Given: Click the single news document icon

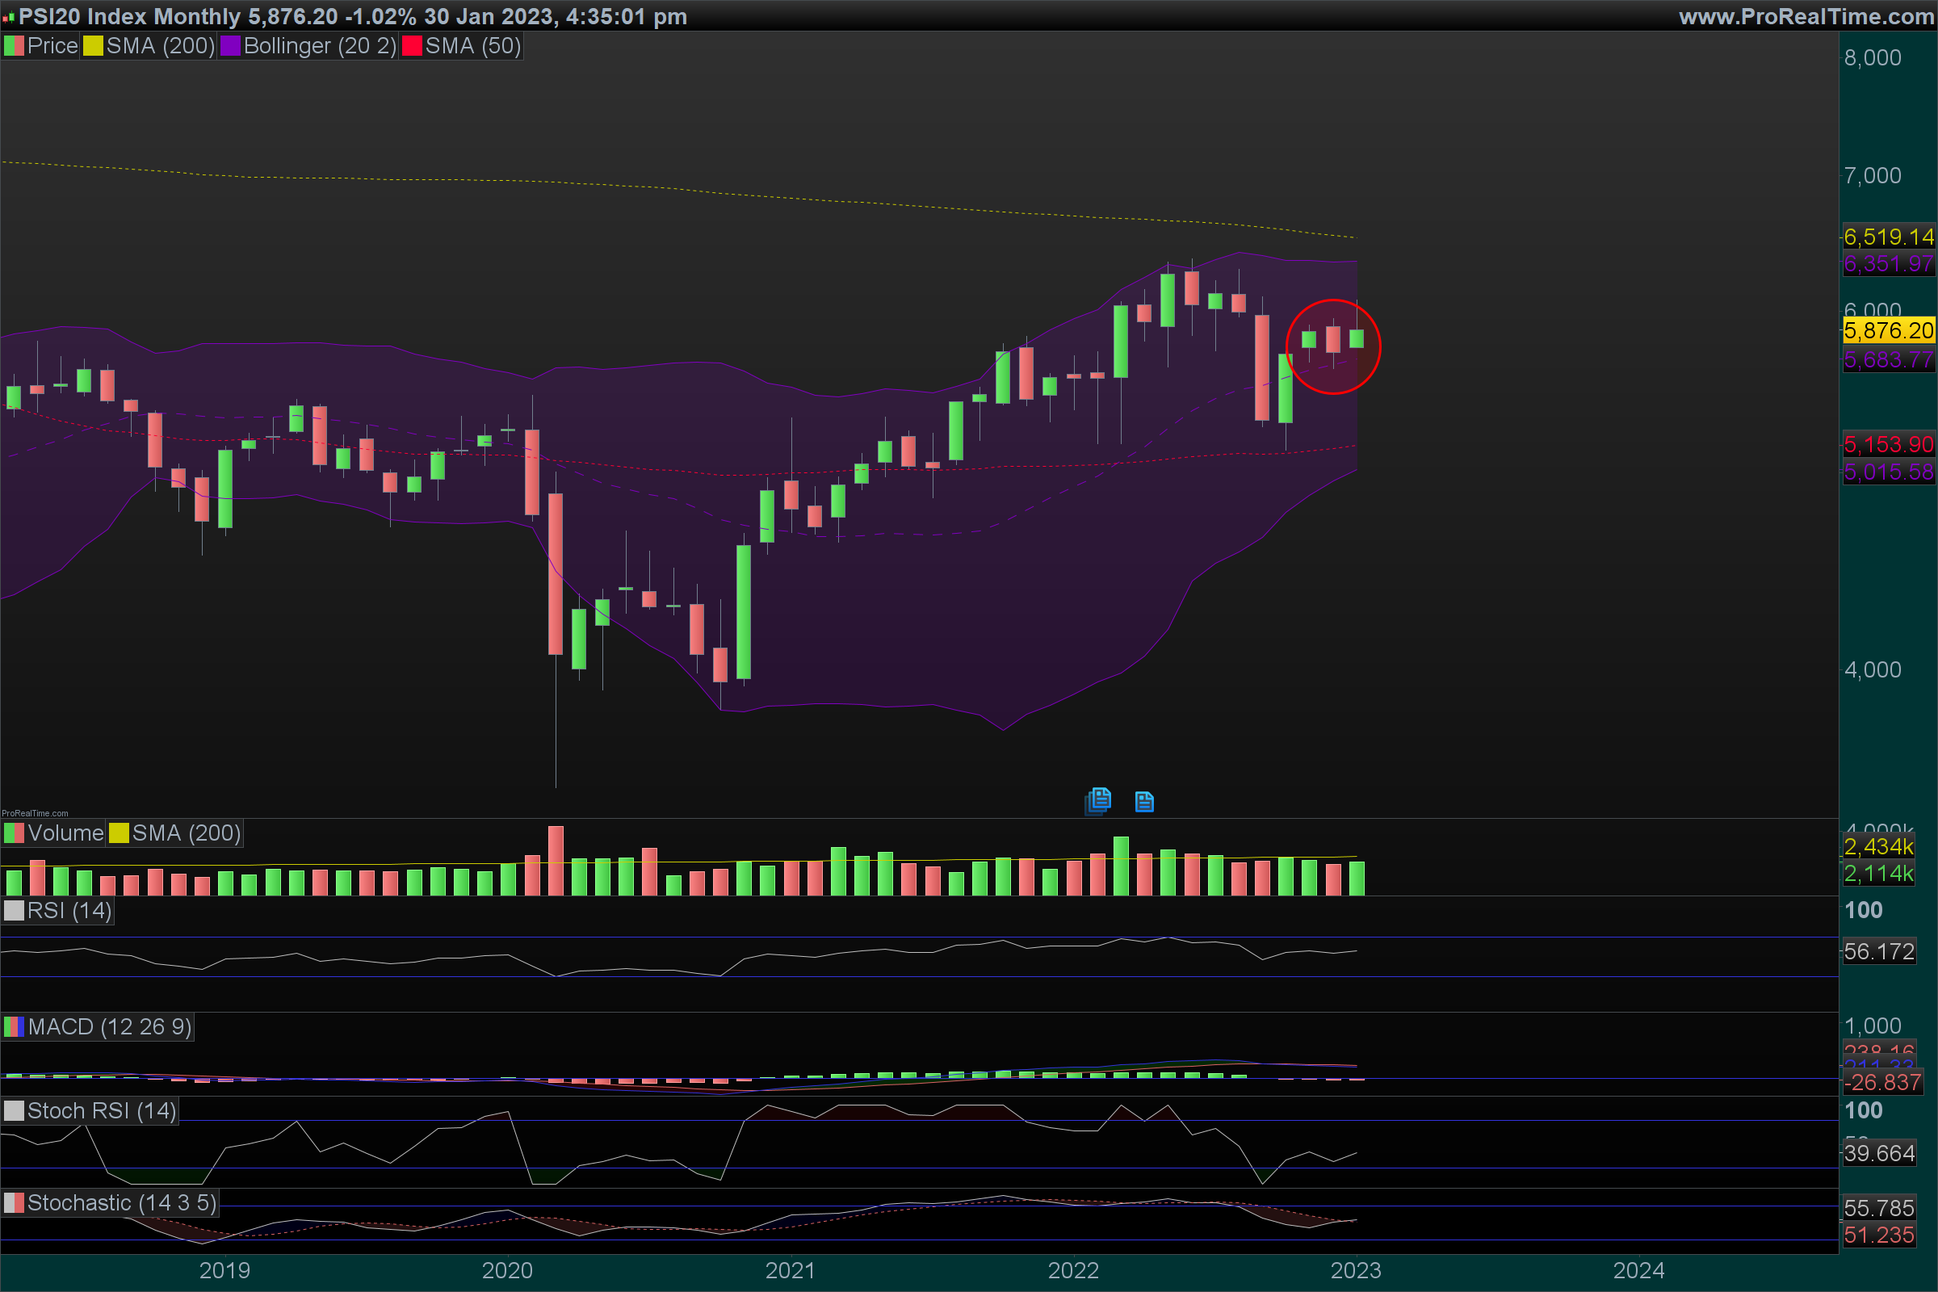Looking at the screenshot, I should click(1143, 802).
